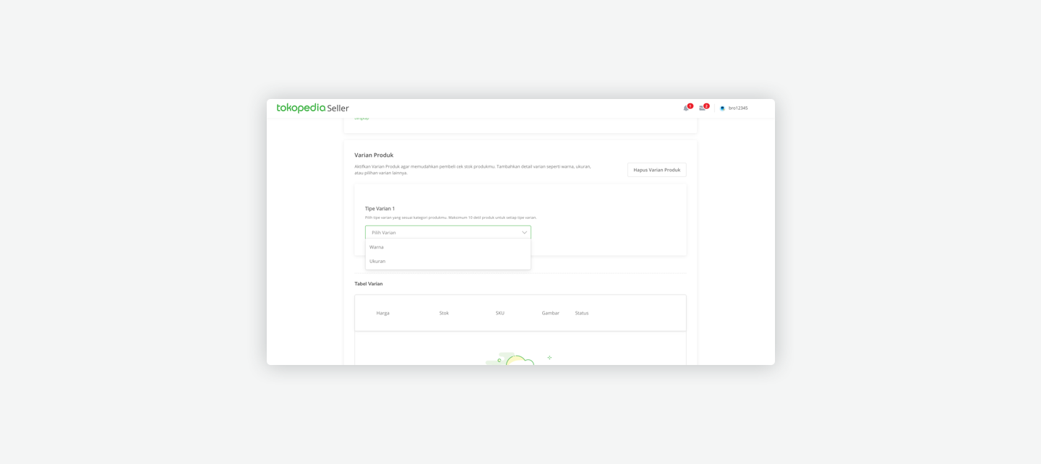The width and height of the screenshot is (1041, 464).
Task: Click the Gambar column header
Action: [550, 313]
